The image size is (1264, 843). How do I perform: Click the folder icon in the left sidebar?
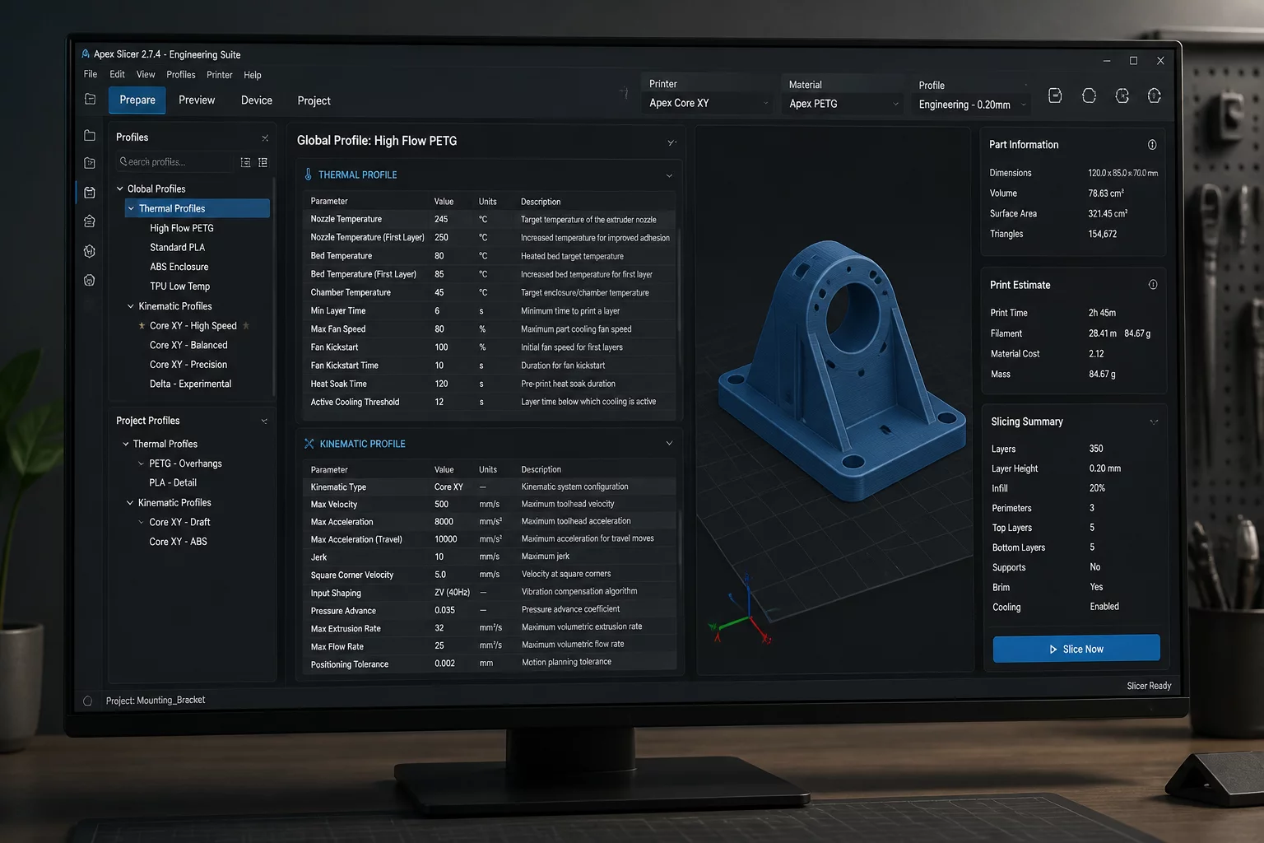[90, 136]
